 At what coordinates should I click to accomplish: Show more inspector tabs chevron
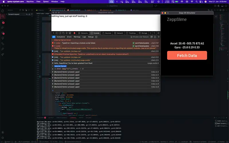[x=151, y=33]
